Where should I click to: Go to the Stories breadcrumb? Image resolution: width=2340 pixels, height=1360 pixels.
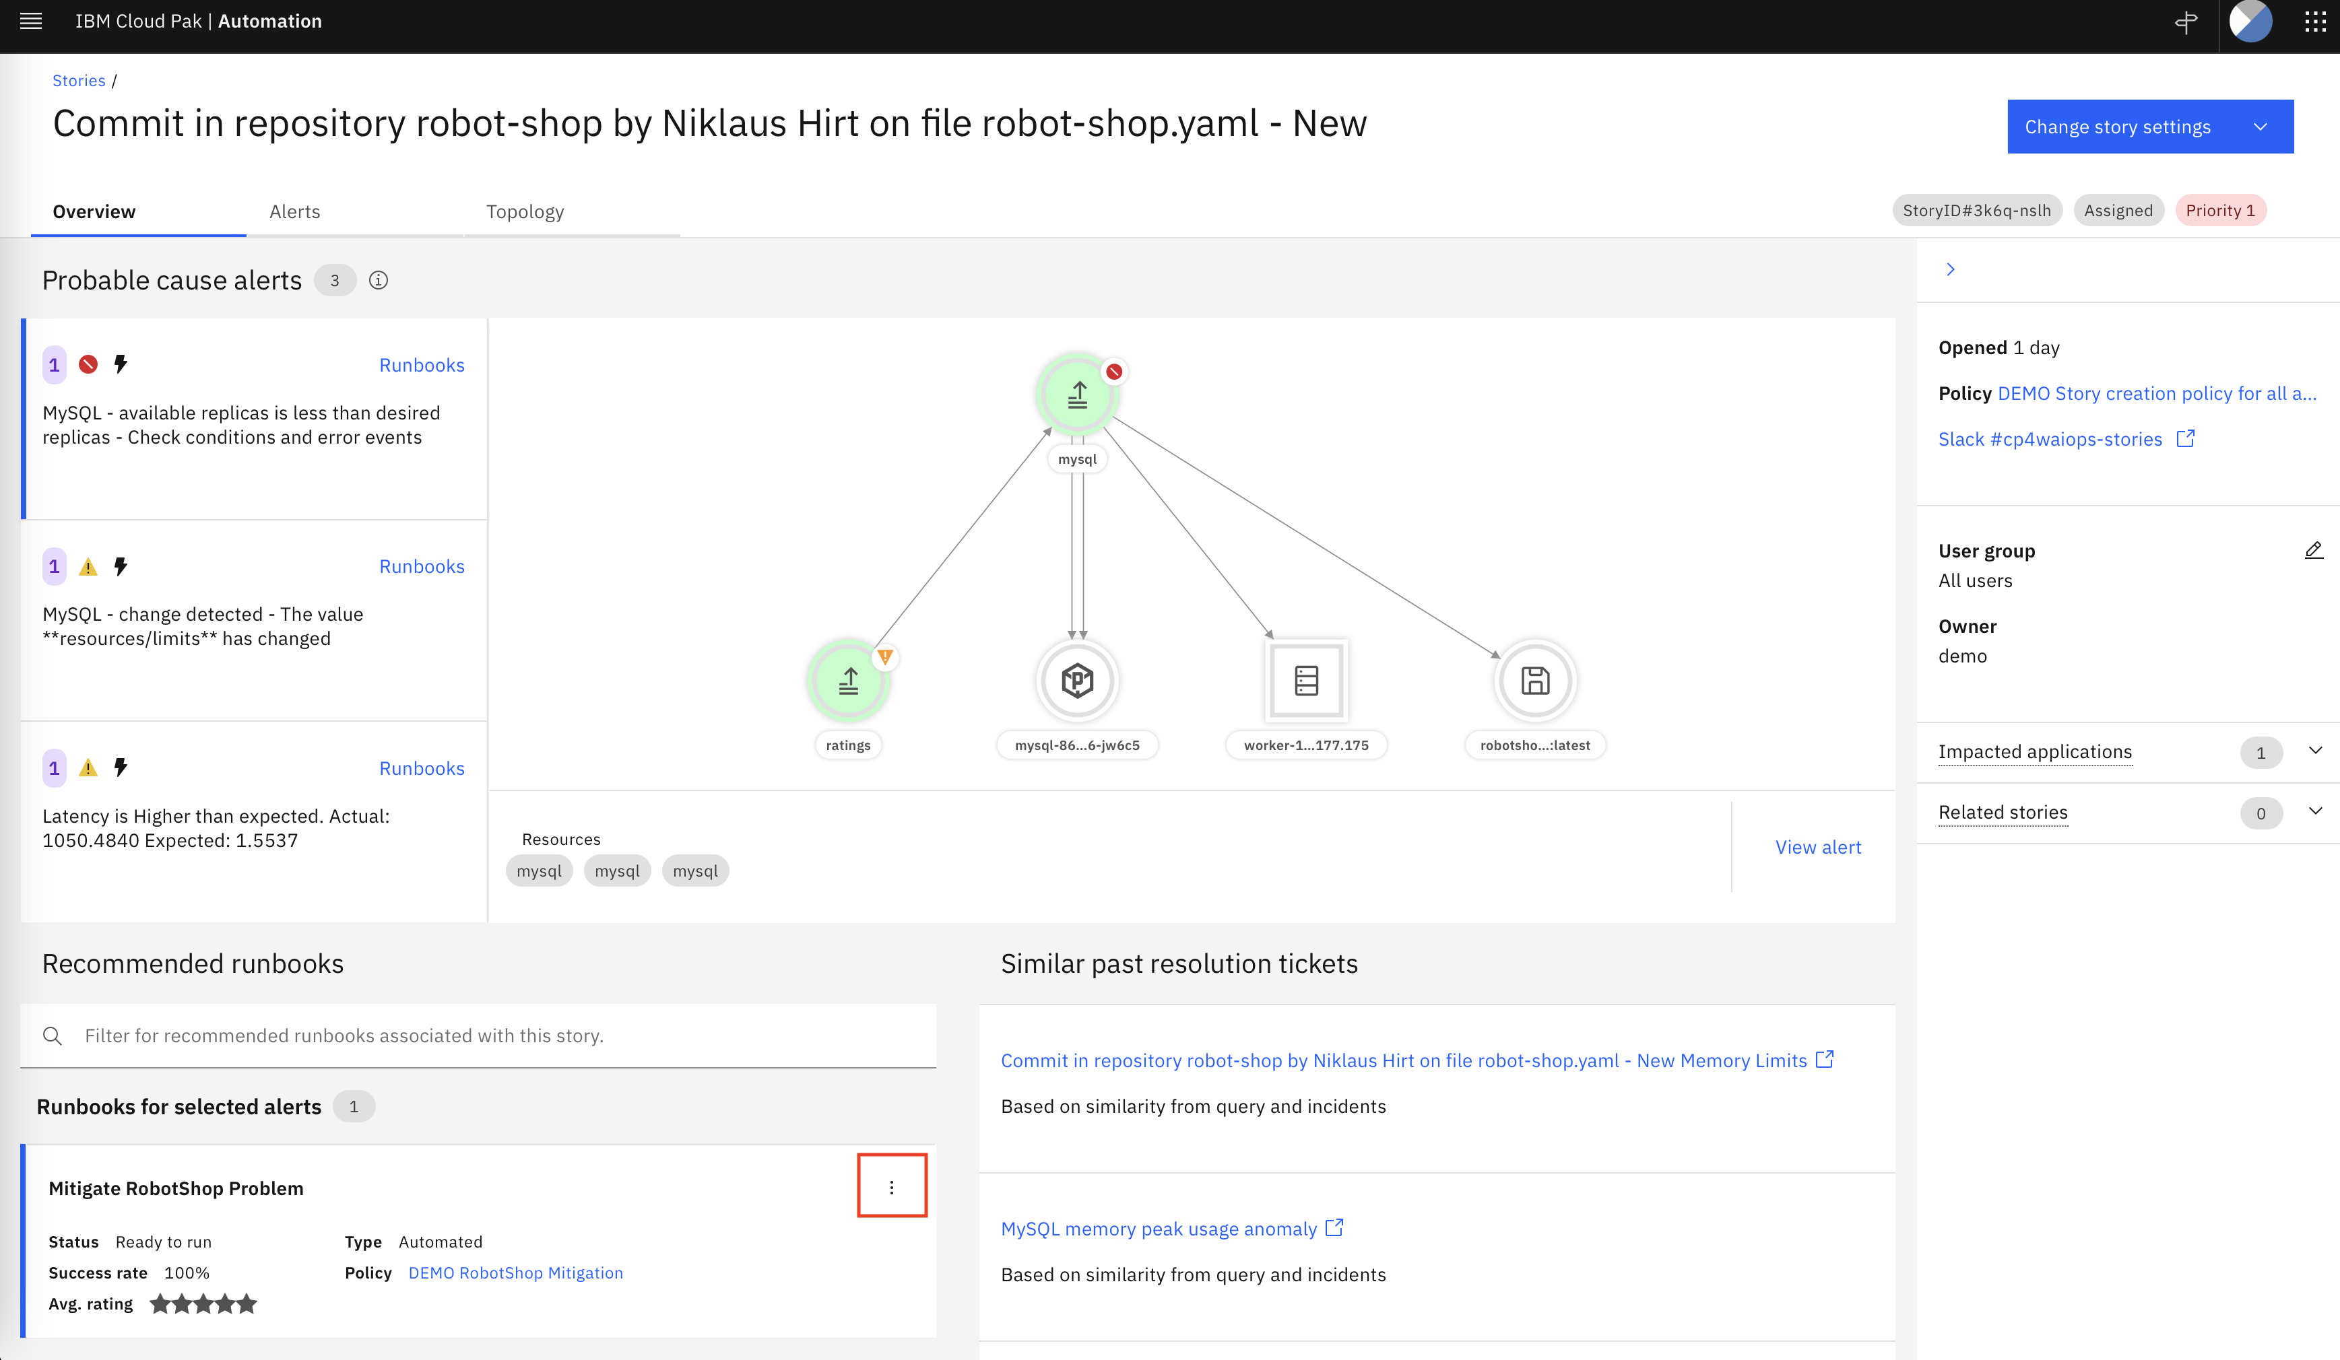pyautogui.click(x=79, y=81)
